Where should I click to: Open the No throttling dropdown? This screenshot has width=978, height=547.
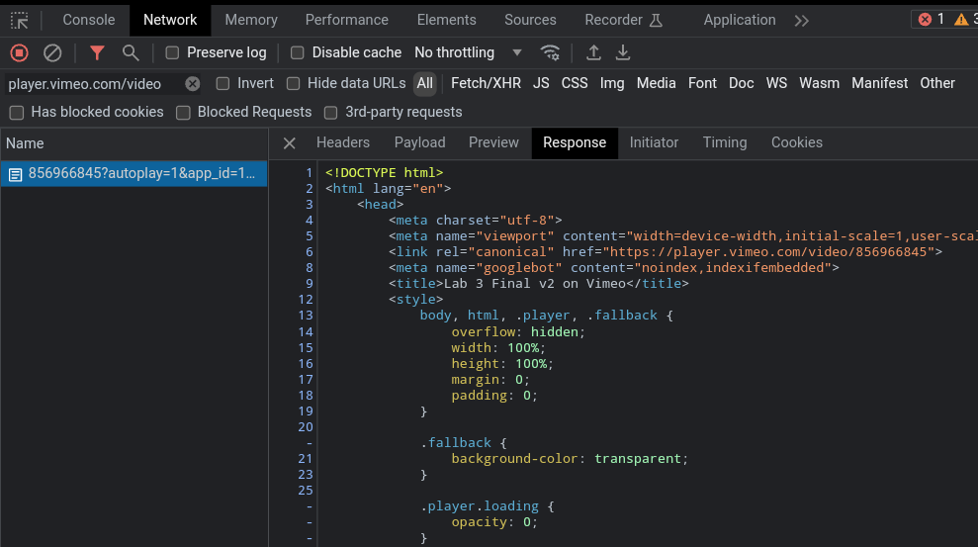tap(468, 52)
